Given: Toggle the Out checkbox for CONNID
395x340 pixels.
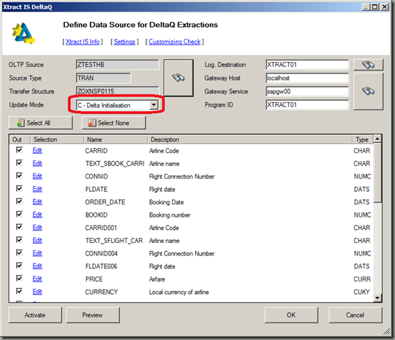Looking at the screenshot, I should (19, 176).
